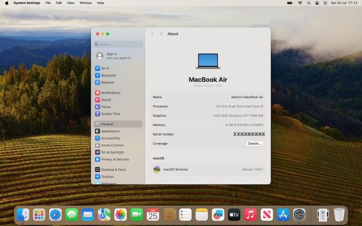This screenshot has width=362, height=226.
Task: Open Wi-Fi settings in the sidebar
Action: click(102, 68)
